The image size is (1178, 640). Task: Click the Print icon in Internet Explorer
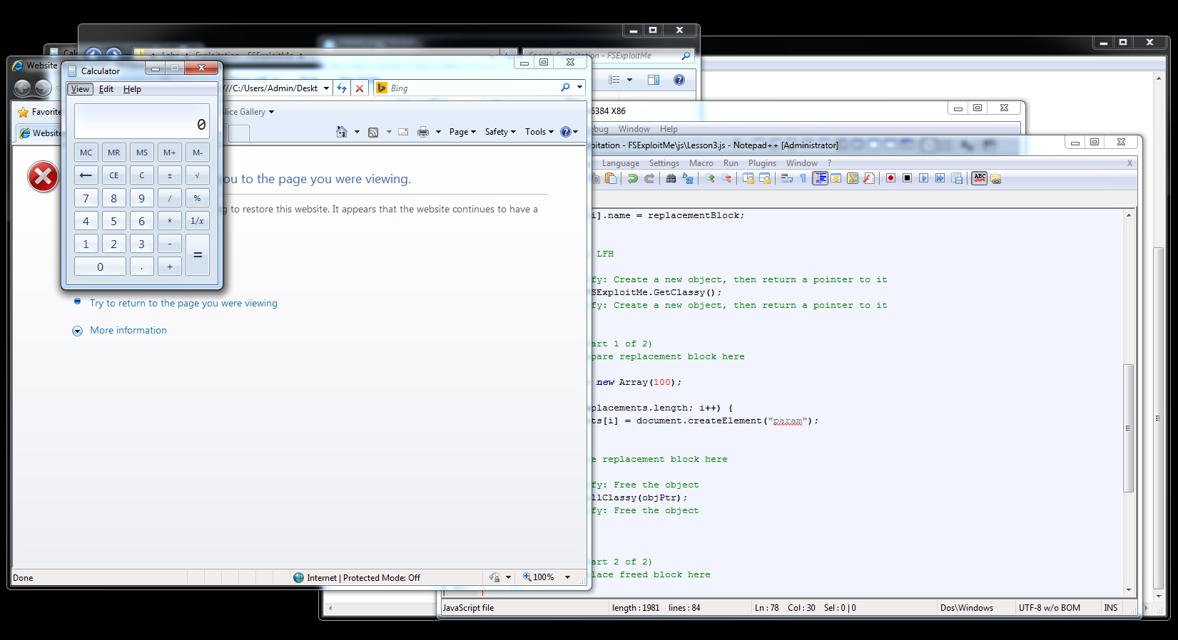423,132
